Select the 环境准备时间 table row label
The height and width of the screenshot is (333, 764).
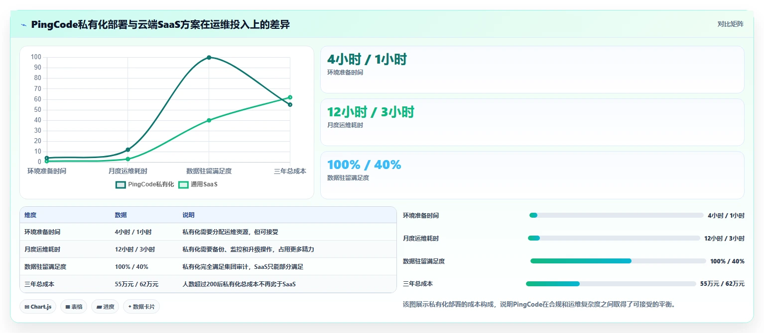[42, 232]
